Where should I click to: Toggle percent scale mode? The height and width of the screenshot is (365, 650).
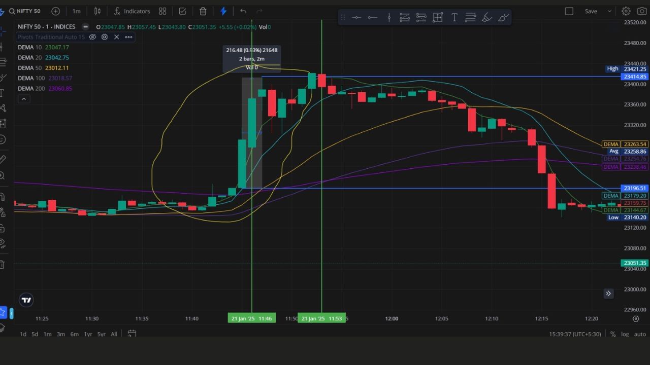coord(613,334)
